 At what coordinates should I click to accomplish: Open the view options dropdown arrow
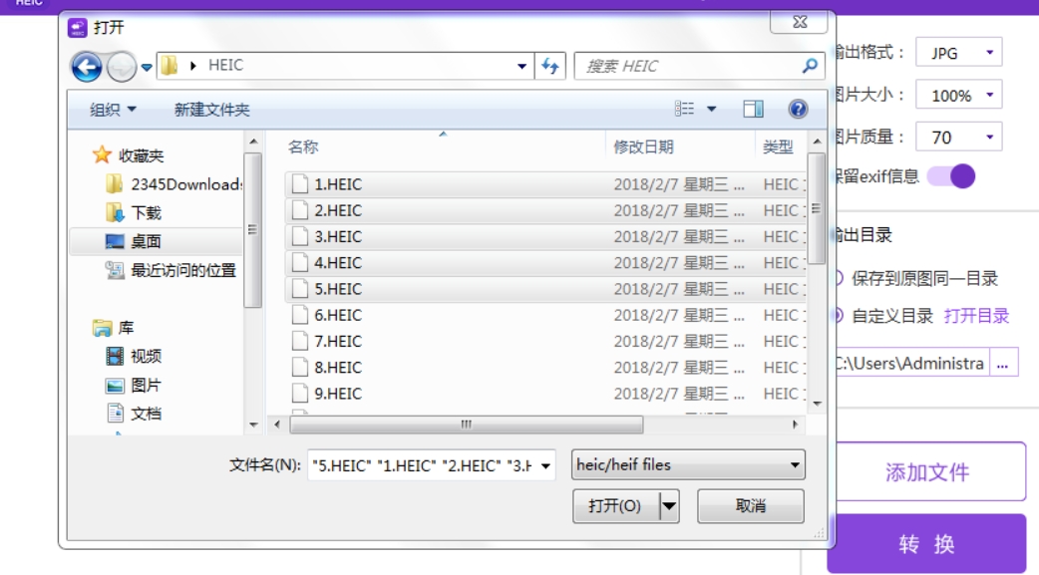pos(711,109)
